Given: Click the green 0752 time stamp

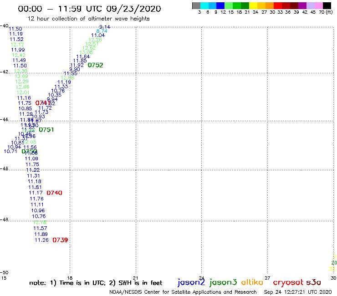Looking at the screenshot, I should pyautogui.click(x=96, y=65).
